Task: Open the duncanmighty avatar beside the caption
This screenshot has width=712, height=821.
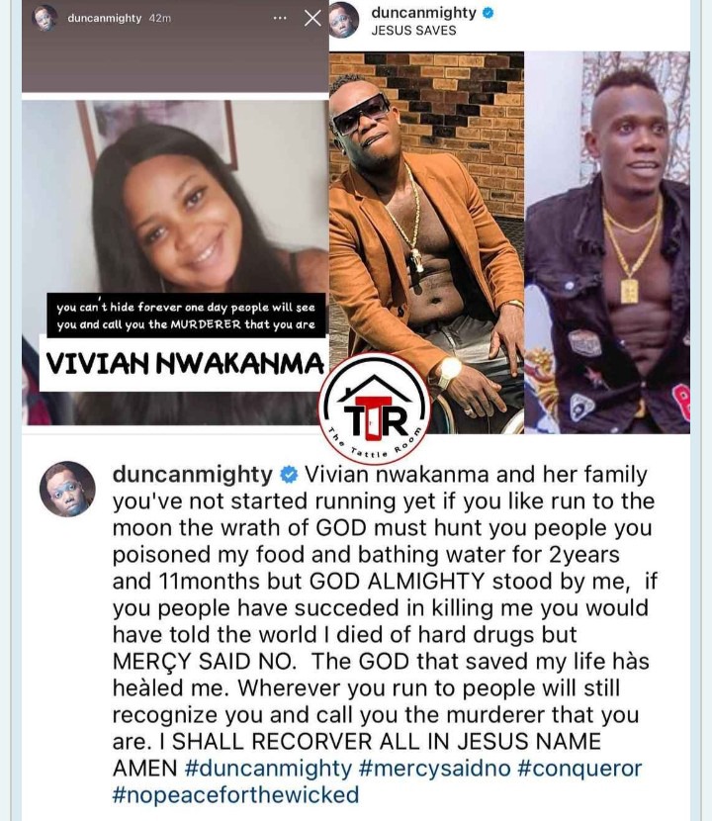Action: pos(67,490)
